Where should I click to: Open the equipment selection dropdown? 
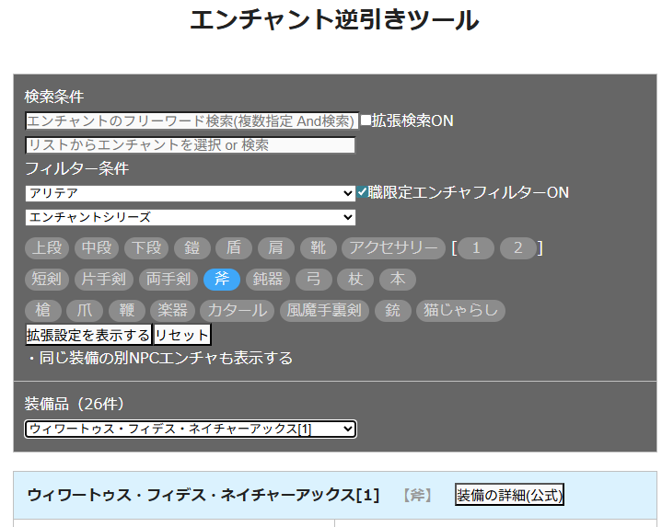tap(190, 429)
